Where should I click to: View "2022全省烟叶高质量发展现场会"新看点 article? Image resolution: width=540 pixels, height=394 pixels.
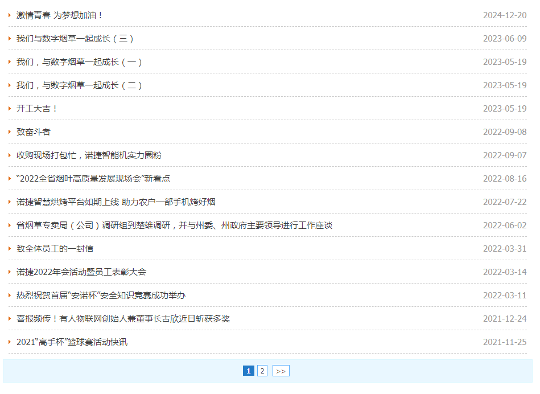[x=93, y=179]
